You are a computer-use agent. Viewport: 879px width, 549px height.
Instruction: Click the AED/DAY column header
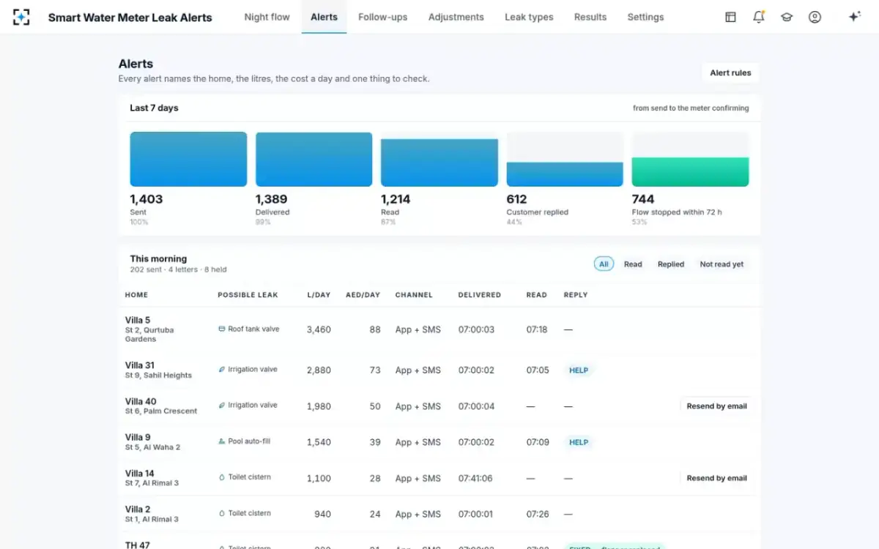tap(363, 295)
